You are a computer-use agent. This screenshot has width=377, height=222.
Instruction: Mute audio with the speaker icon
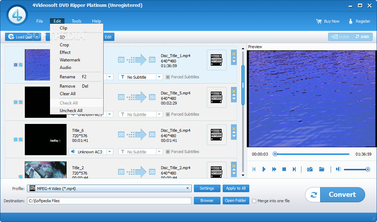pos(339,169)
